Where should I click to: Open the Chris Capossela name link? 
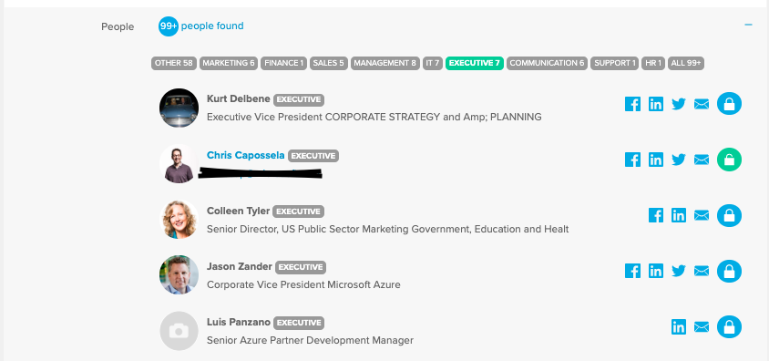[246, 156]
